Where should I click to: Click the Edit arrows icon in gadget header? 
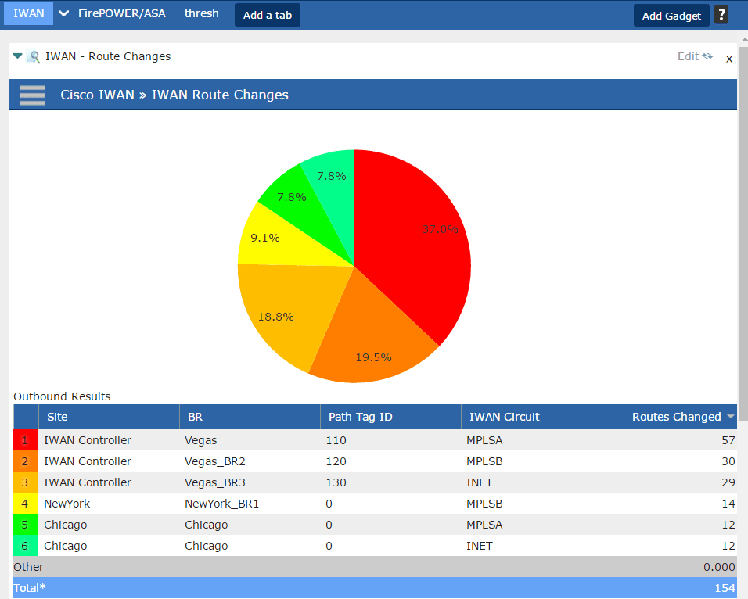click(707, 56)
